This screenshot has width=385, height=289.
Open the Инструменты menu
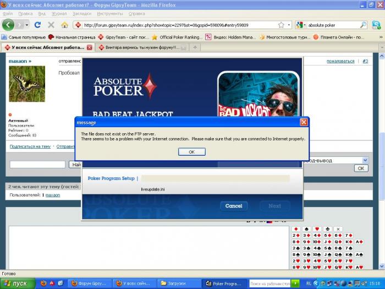tap(110, 14)
